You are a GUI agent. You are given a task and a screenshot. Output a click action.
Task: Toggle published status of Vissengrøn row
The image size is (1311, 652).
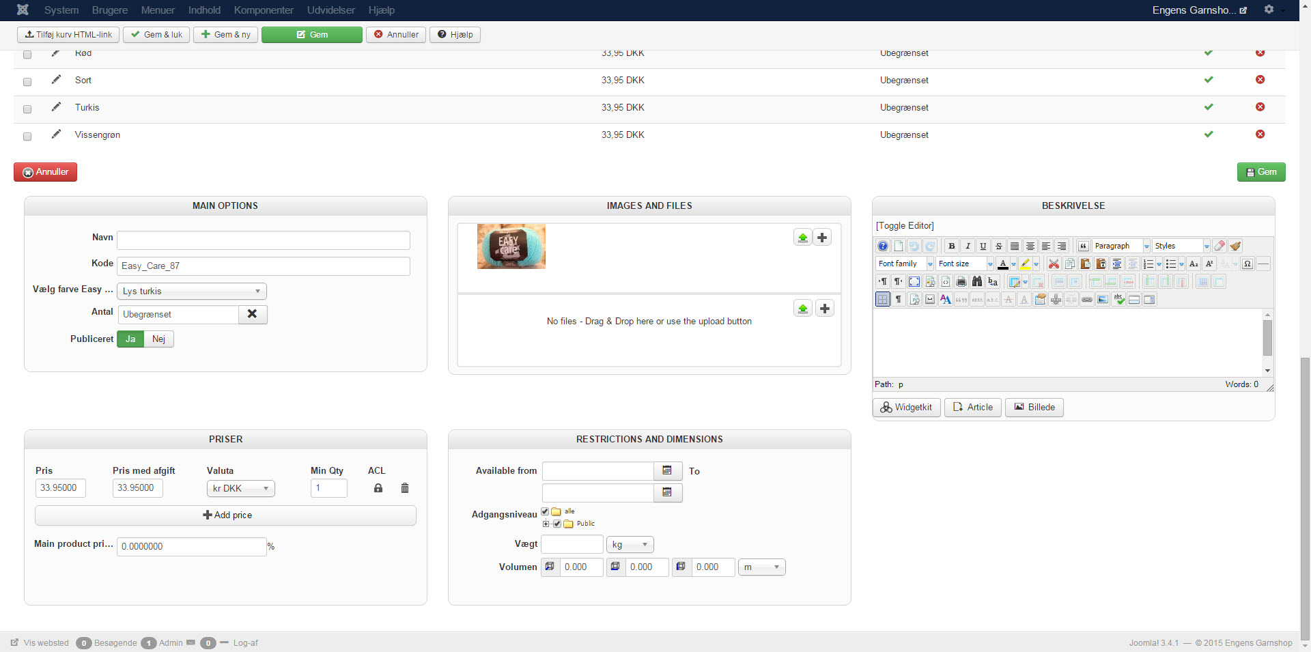(x=1209, y=134)
